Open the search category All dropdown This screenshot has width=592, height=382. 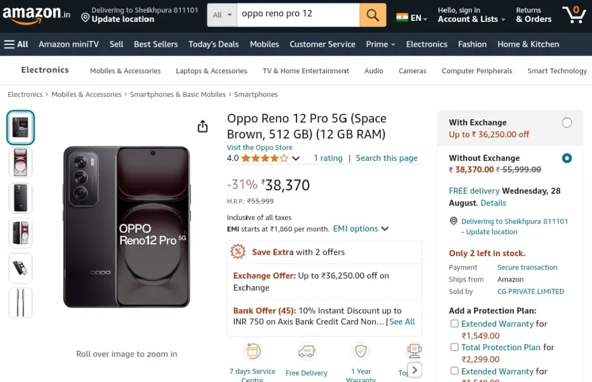[223, 15]
